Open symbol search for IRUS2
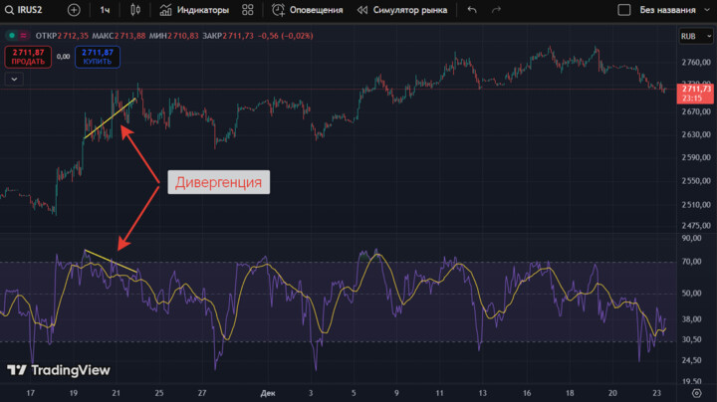The image size is (717, 402). click(x=29, y=10)
